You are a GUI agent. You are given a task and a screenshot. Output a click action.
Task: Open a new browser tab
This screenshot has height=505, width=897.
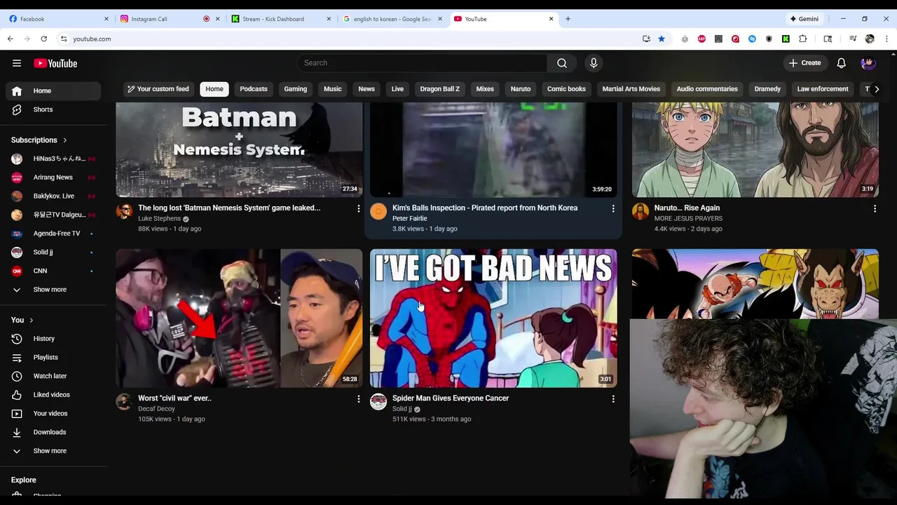coord(568,19)
